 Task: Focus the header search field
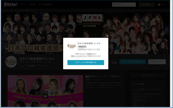pyautogui.click(x=124, y=5)
